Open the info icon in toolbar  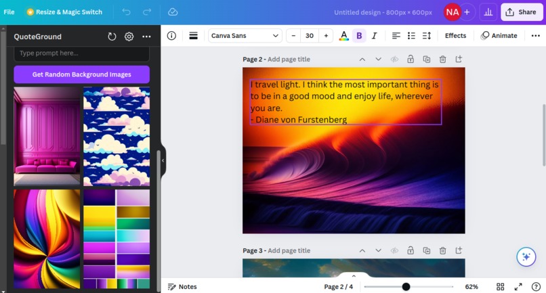(x=171, y=35)
